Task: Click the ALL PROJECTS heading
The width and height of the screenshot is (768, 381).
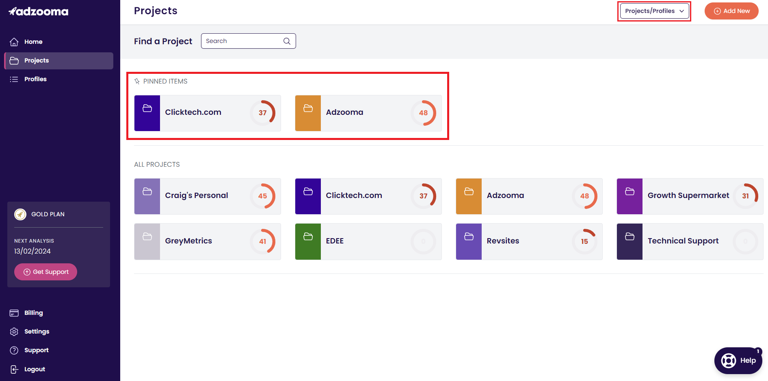Action: 157,164
